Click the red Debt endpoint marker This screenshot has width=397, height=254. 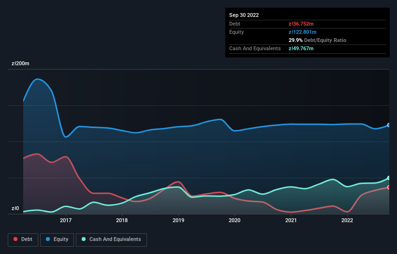pos(389,187)
